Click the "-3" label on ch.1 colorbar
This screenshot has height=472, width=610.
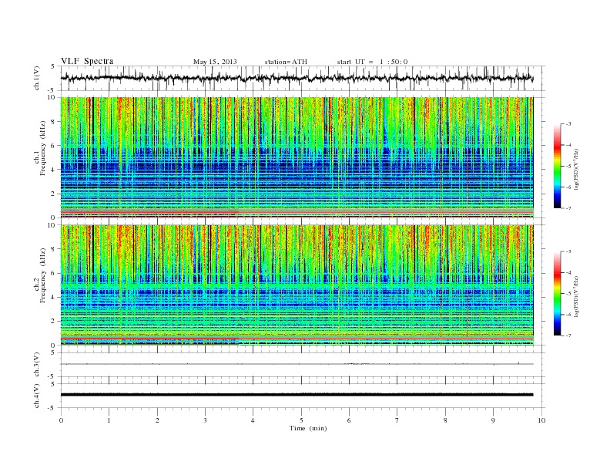click(x=568, y=124)
